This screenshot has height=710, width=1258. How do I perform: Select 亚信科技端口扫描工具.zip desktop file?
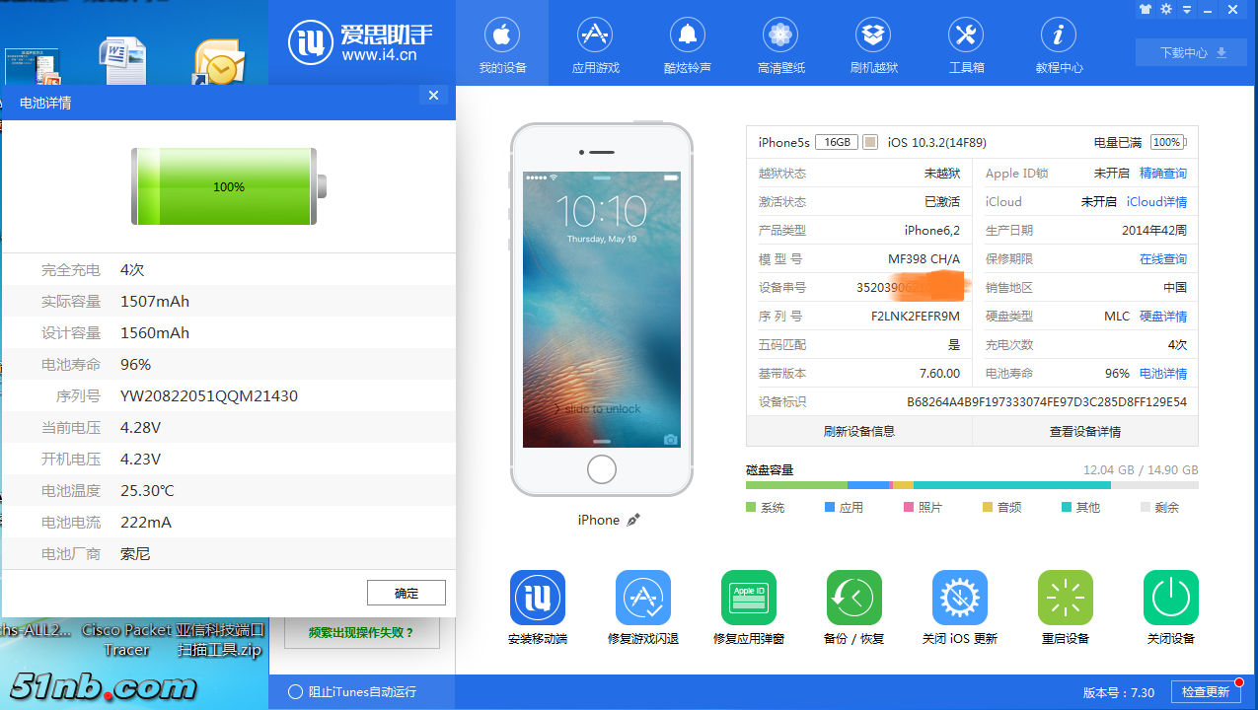coord(220,640)
